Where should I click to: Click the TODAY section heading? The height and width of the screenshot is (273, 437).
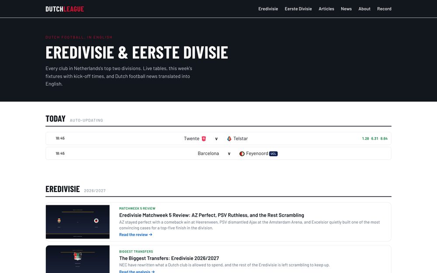(55, 119)
